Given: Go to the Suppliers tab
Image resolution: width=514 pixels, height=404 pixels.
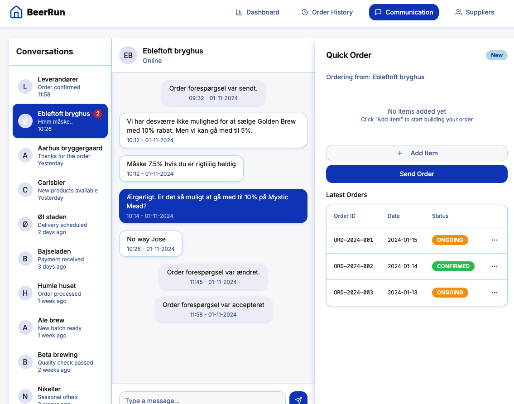Looking at the screenshot, I should (x=475, y=12).
